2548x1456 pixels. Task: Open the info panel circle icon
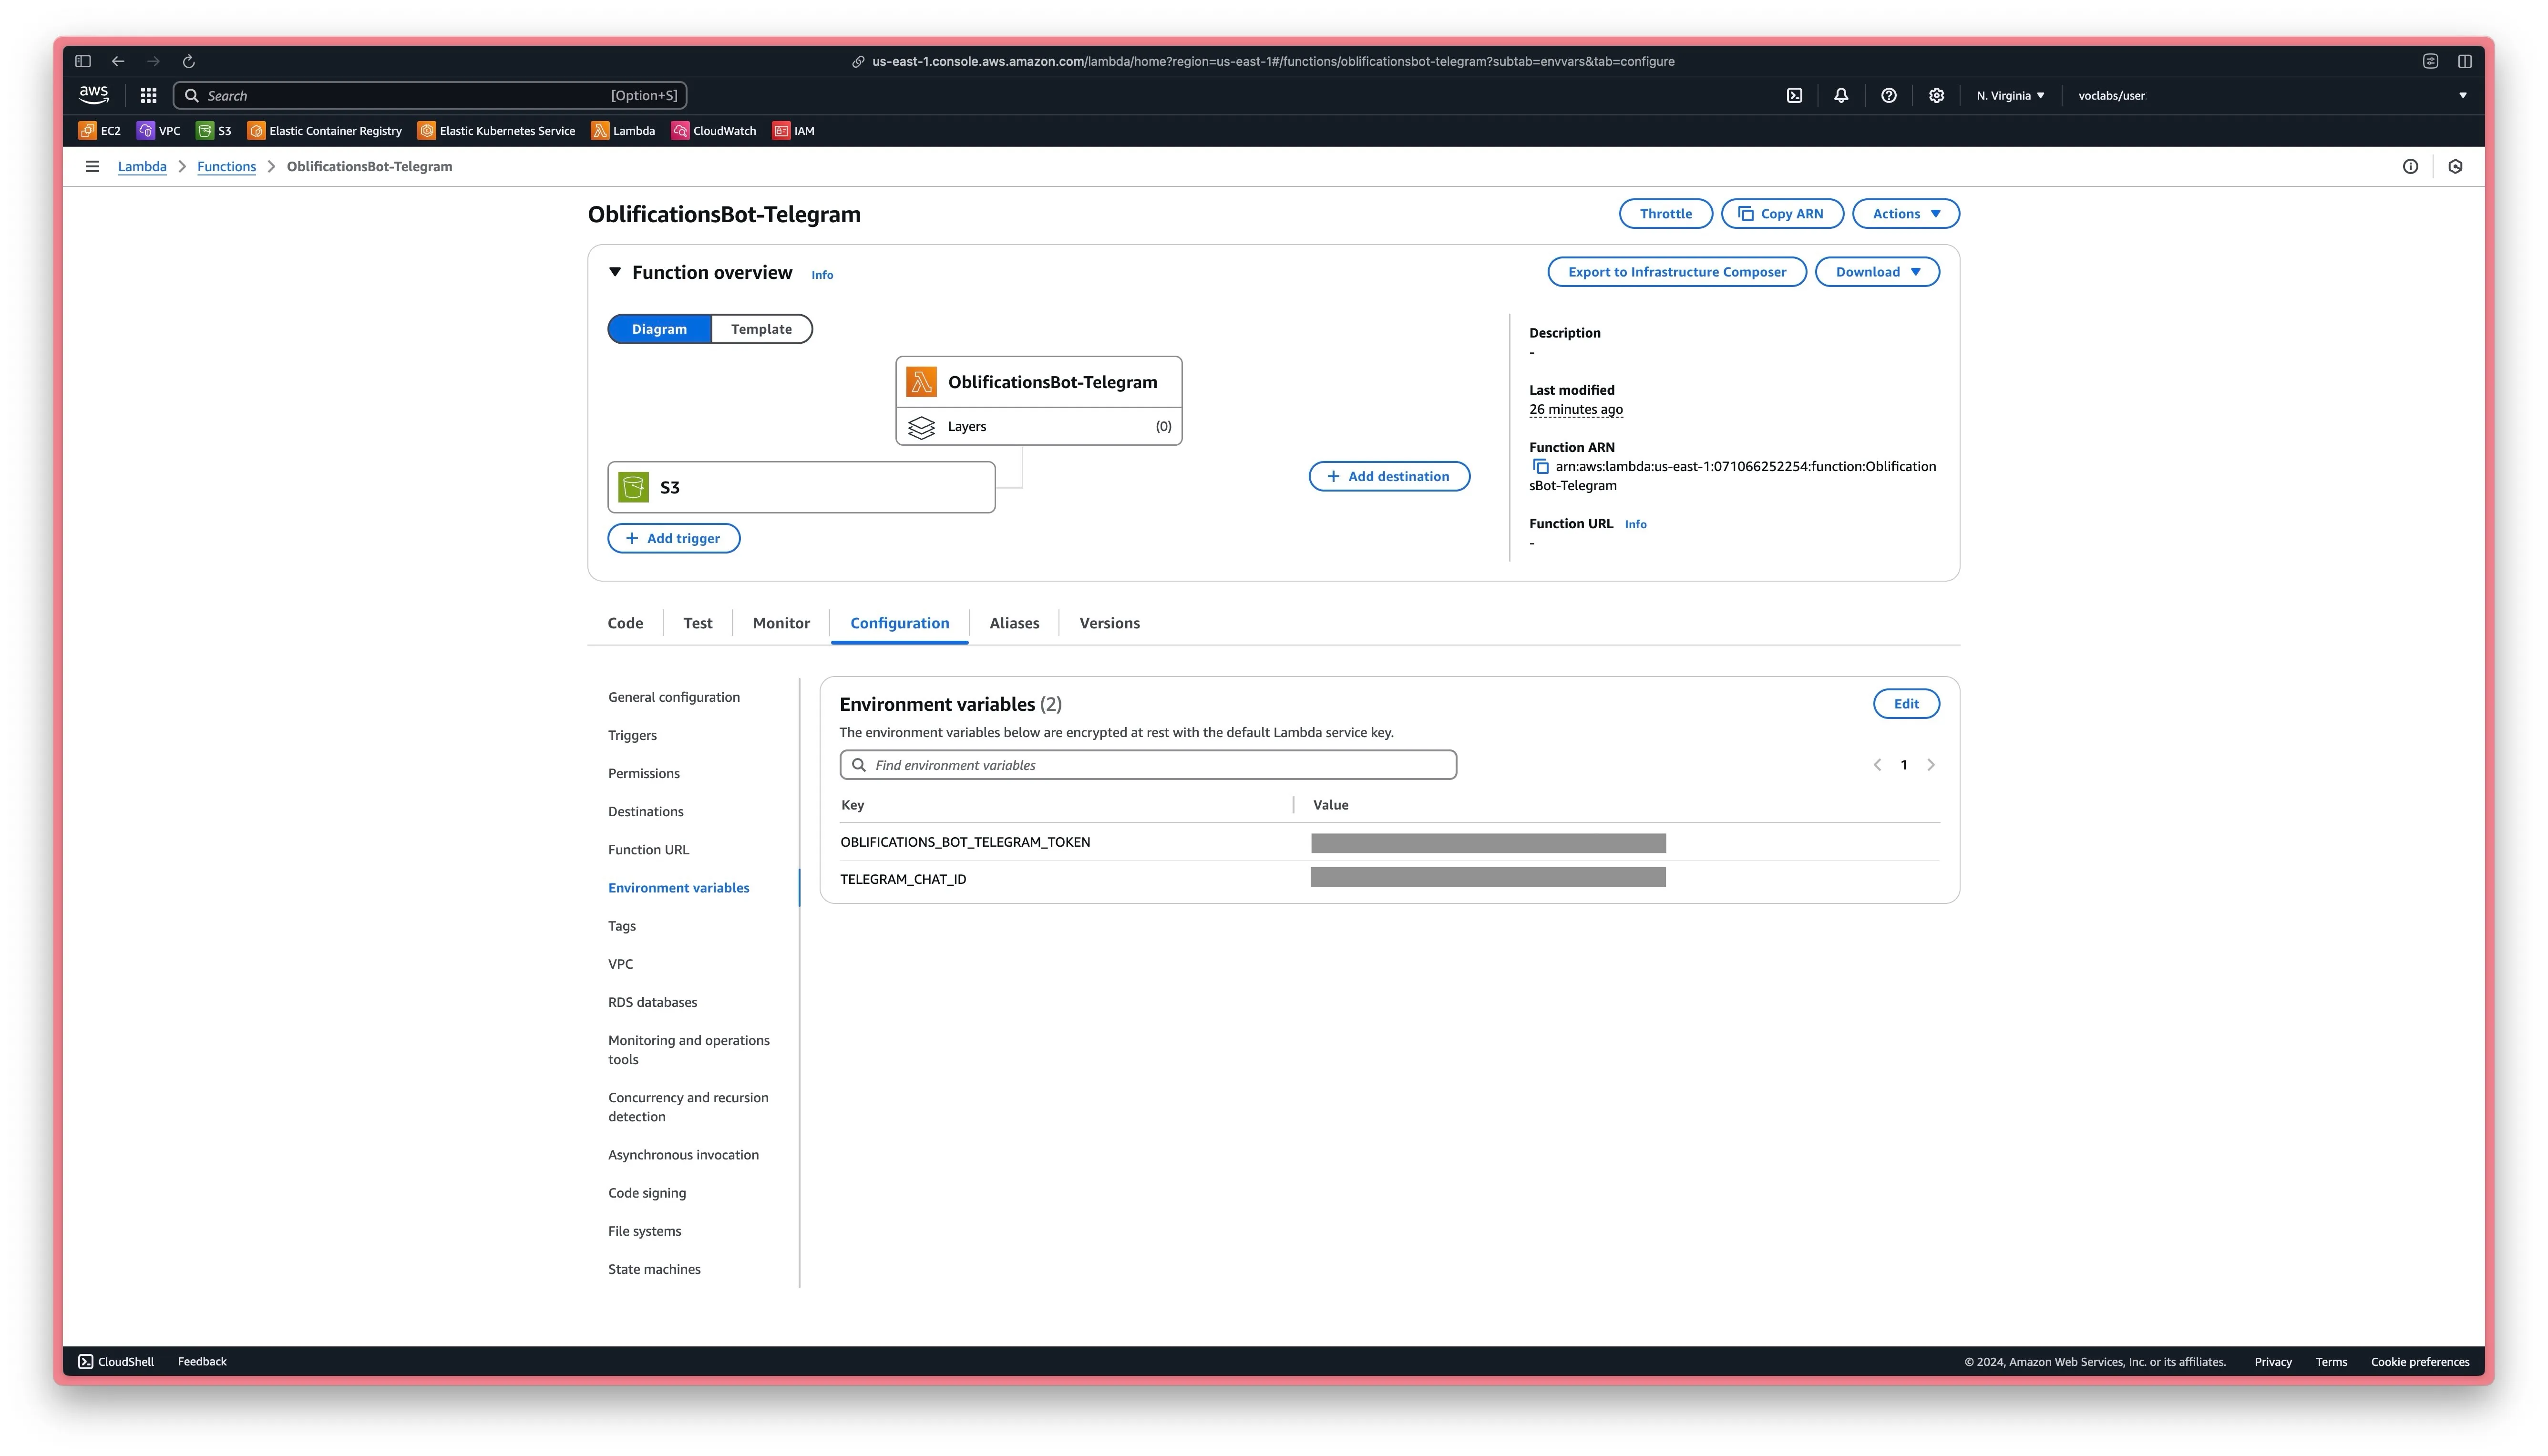2410,166
